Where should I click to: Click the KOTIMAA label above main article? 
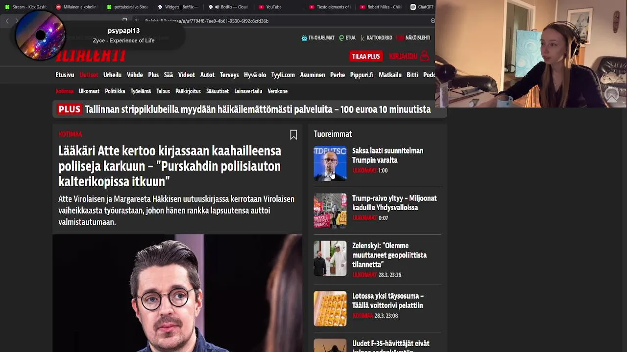pos(70,134)
